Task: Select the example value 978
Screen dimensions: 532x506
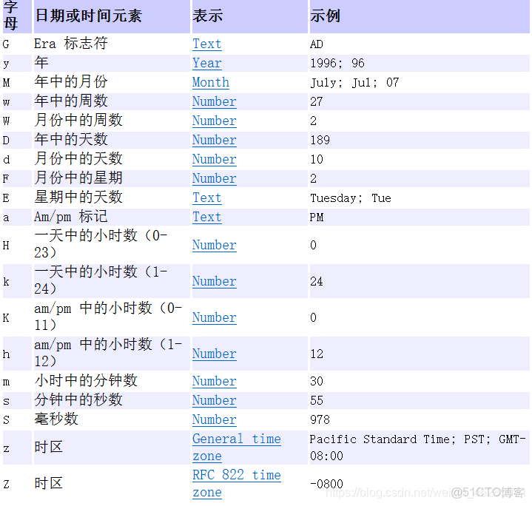Action: (x=320, y=420)
